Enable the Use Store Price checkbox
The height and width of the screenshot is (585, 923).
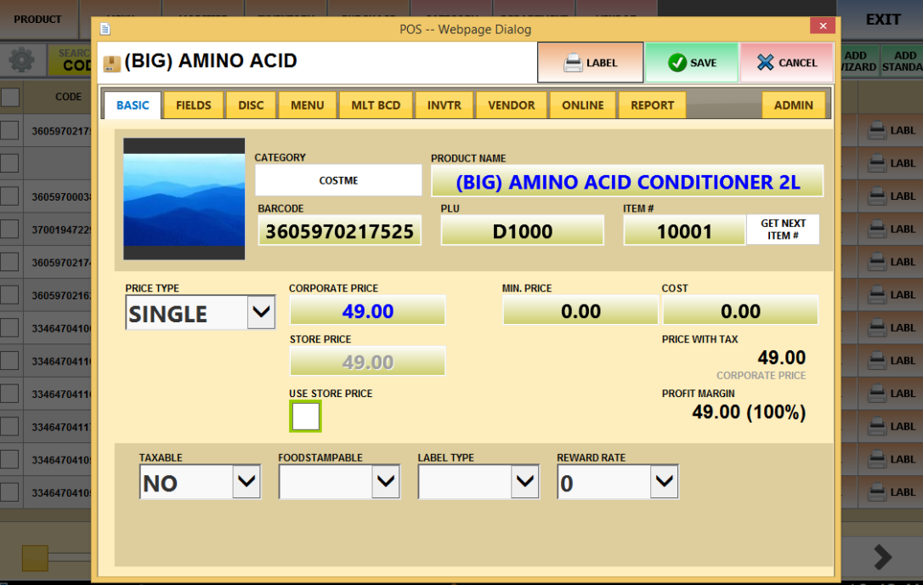(x=305, y=417)
